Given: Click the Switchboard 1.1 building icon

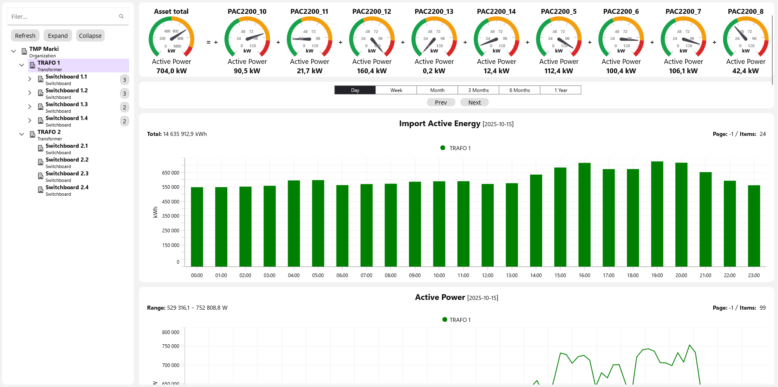Looking at the screenshot, I should tap(41, 79).
